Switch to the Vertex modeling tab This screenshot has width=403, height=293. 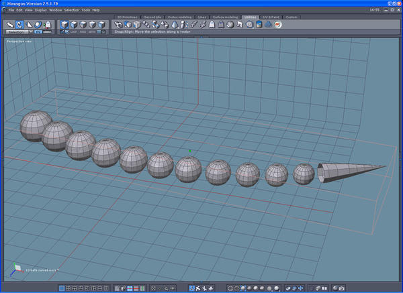pyautogui.click(x=179, y=17)
